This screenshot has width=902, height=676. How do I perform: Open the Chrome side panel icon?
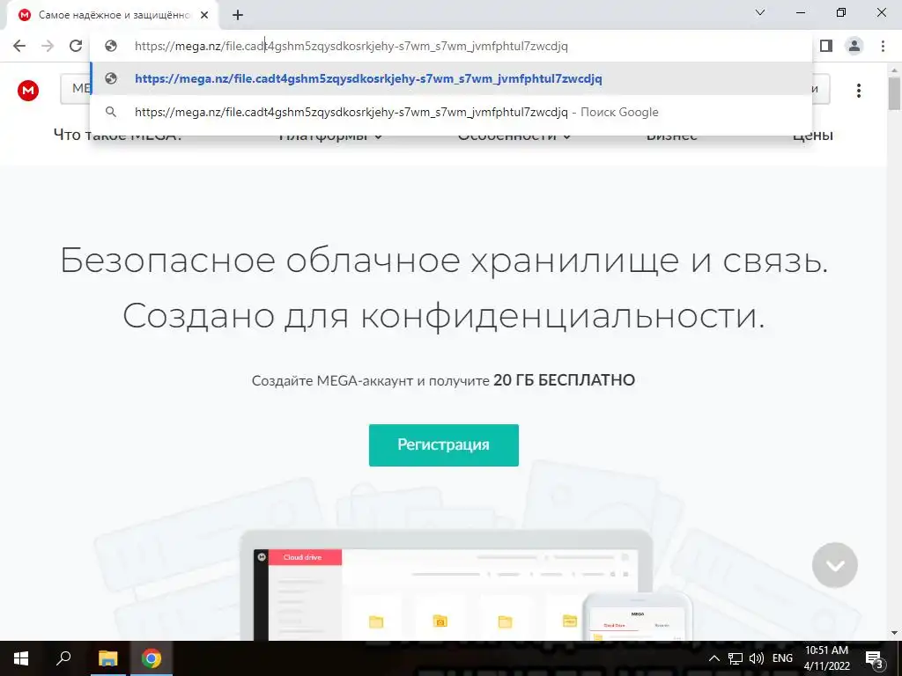[826, 46]
